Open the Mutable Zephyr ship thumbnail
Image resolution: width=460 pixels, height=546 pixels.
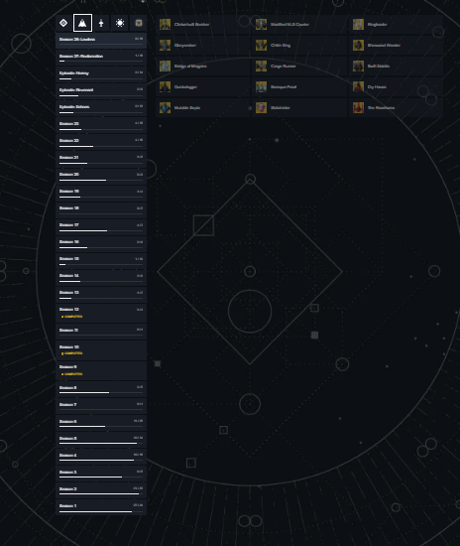tap(165, 107)
